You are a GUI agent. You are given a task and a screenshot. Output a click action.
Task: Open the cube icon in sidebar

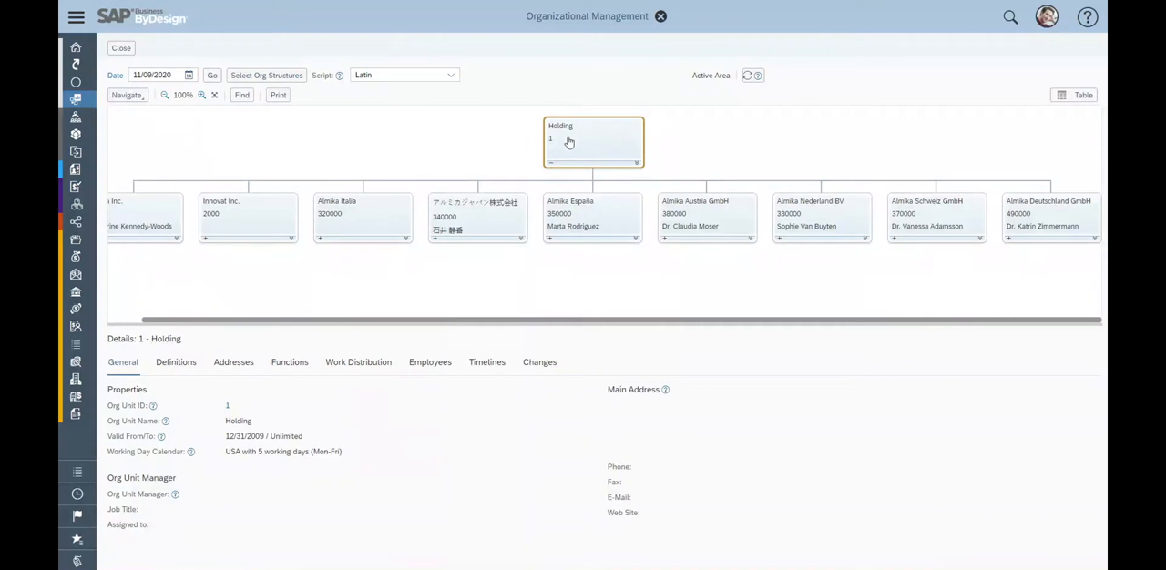click(77, 134)
